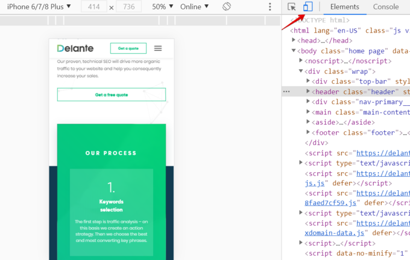Open the hamburger menu on the Delante page
The height and width of the screenshot is (260, 410).
(158, 49)
